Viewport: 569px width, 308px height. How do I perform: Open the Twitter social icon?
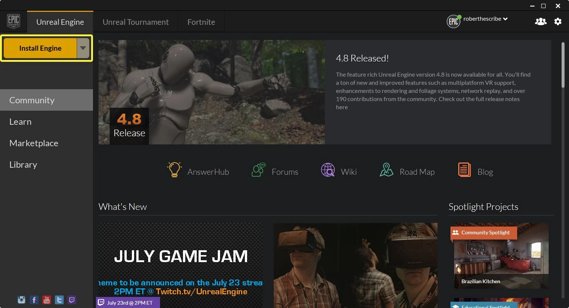click(59, 300)
